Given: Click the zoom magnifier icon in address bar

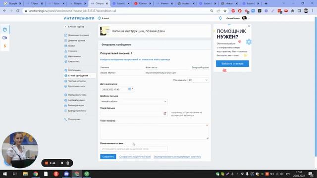Looking at the screenshot, I should [211, 11].
